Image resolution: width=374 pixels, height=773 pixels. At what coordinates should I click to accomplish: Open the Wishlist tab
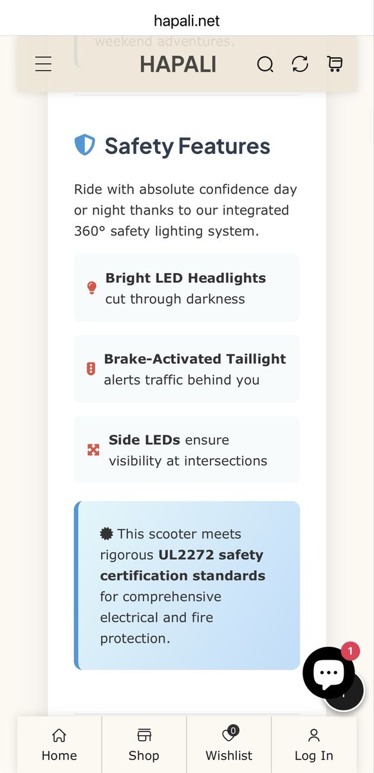pos(229,745)
